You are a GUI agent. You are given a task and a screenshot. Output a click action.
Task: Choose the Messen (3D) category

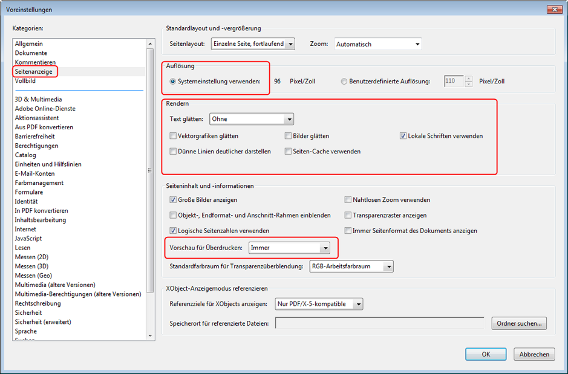coord(31,266)
